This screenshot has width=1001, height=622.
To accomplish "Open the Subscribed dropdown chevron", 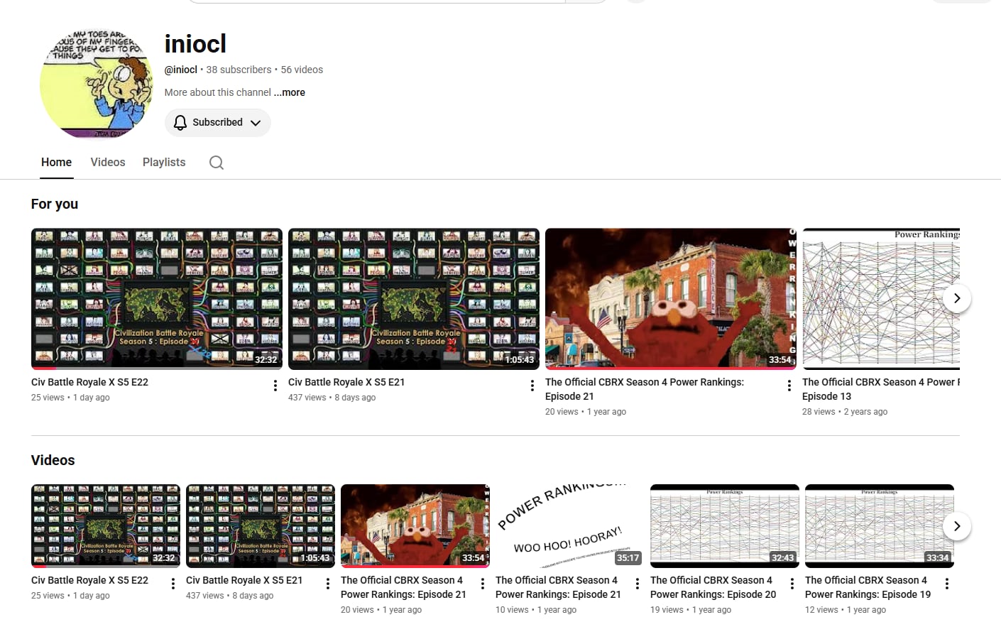I will point(256,123).
